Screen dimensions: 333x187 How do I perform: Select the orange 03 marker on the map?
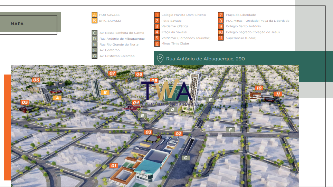pos(148,132)
